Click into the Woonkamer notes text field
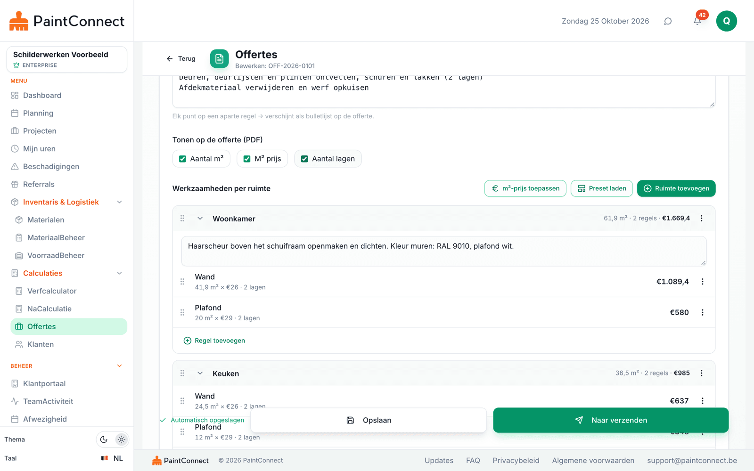The width and height of the screenshot is (754, 471). click(443, 252)
